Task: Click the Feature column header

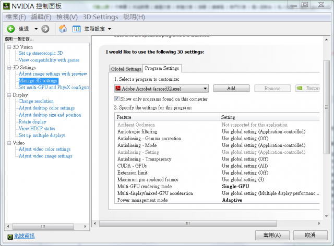Action: (167, 117)
